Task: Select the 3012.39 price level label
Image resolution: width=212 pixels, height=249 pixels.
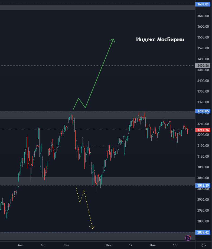Action: (x=203, y=185)
